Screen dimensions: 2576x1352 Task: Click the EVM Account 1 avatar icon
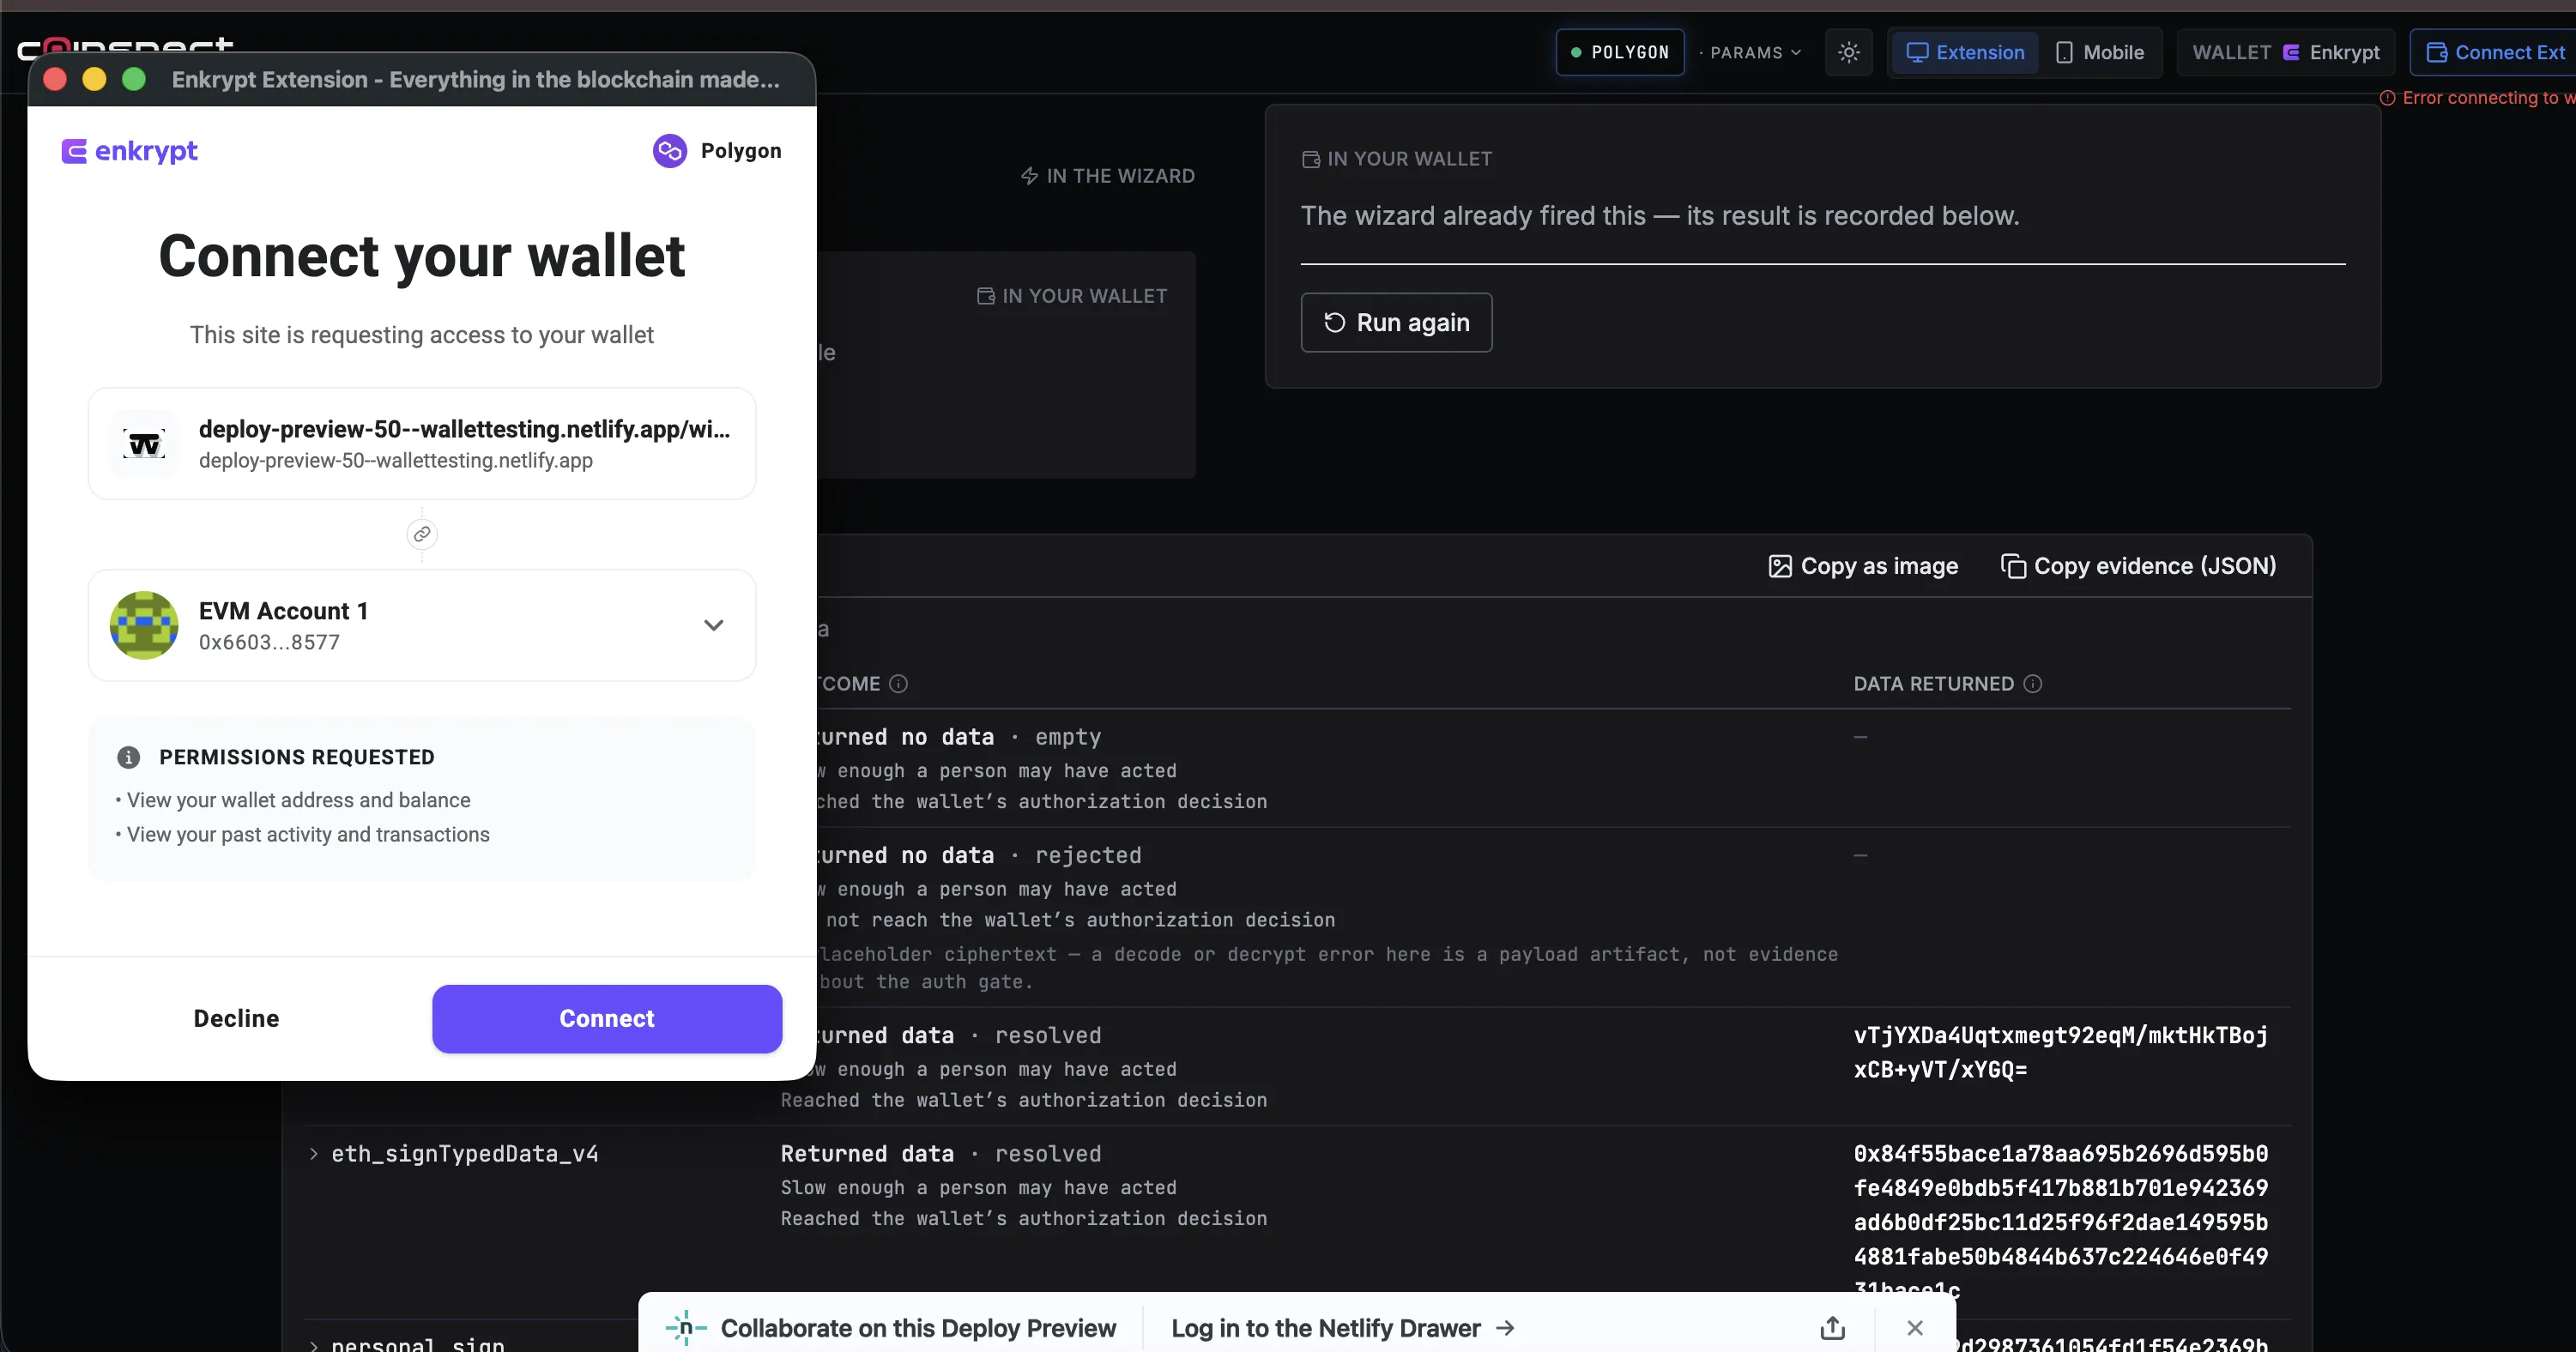pyautogui.click(x=144, y=625)
